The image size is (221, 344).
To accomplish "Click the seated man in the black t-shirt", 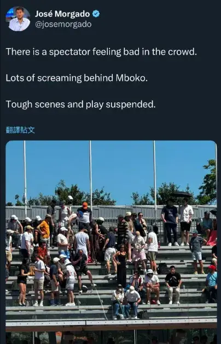I will click(173, 284).
